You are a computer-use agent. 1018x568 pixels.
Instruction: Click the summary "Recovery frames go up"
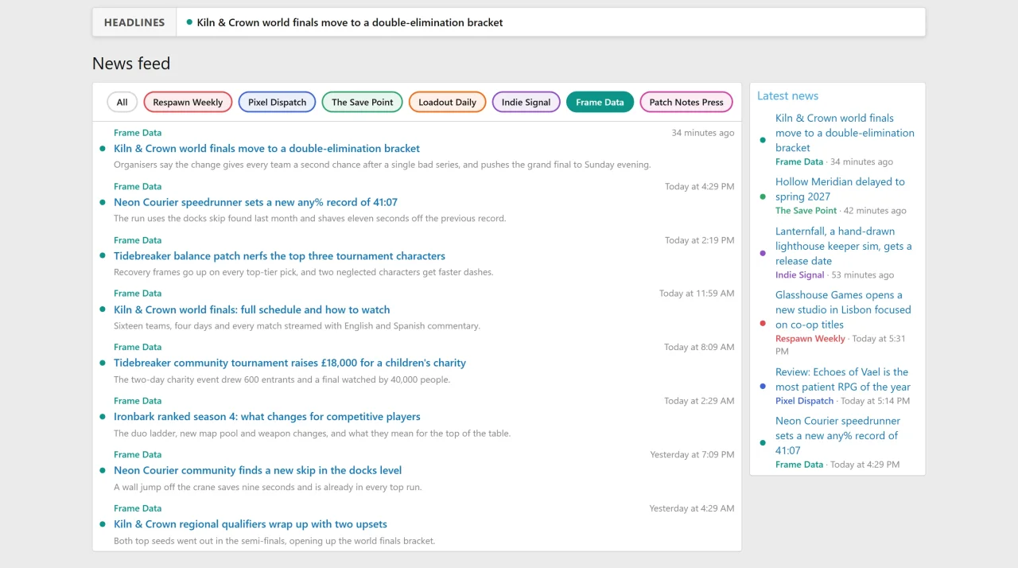[x=304, y=272]
